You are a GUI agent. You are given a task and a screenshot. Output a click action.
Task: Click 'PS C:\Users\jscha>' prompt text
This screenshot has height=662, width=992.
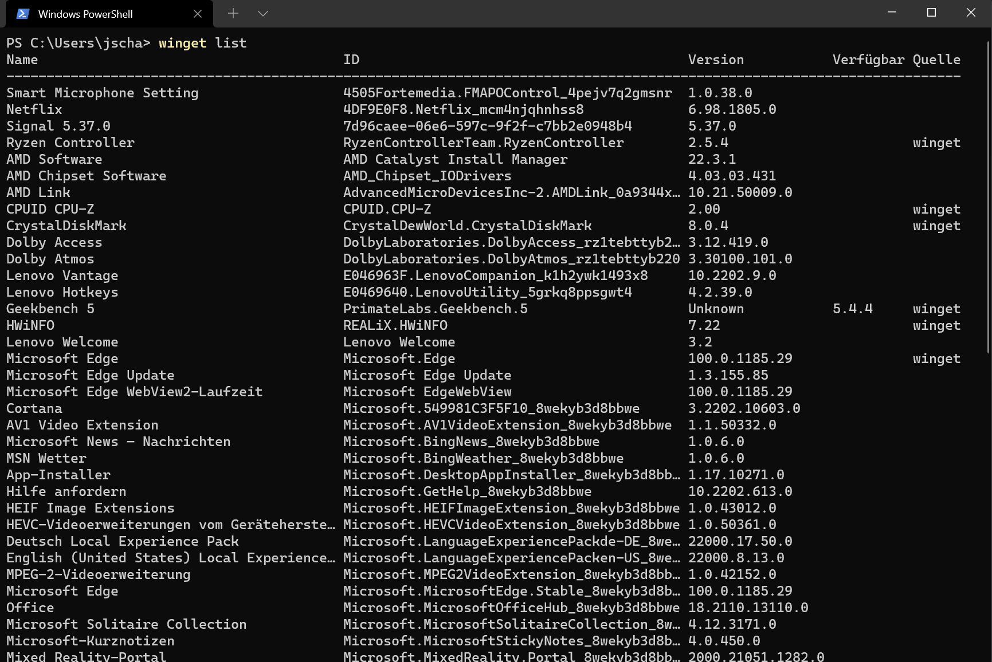click(79, 43)
